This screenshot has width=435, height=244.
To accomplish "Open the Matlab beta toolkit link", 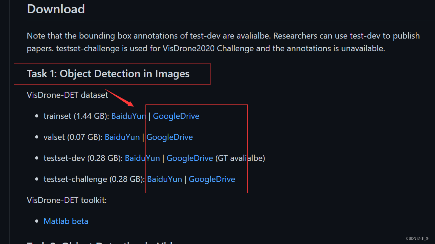I will click(x=66, y=221).
